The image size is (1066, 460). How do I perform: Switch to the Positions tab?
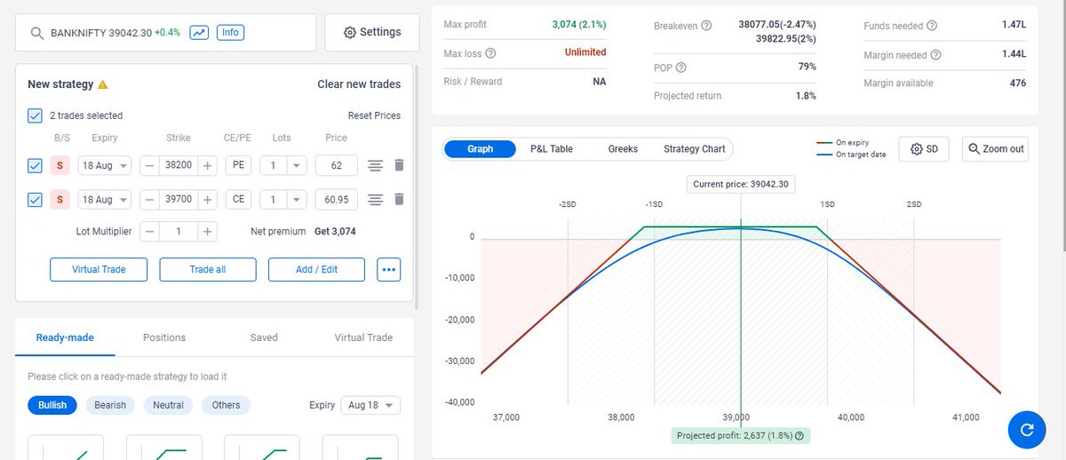pyautogui.click(x=164, y=337)
